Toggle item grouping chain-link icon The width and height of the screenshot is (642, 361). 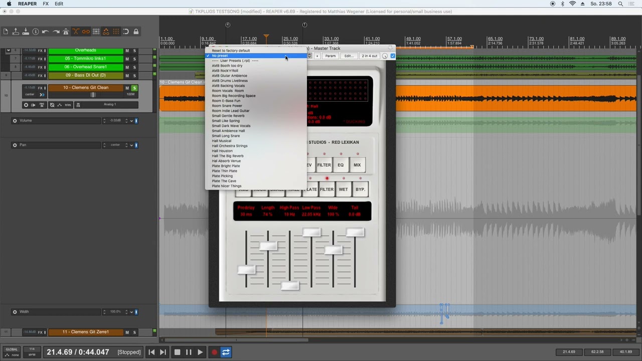(x=86, y=32)
